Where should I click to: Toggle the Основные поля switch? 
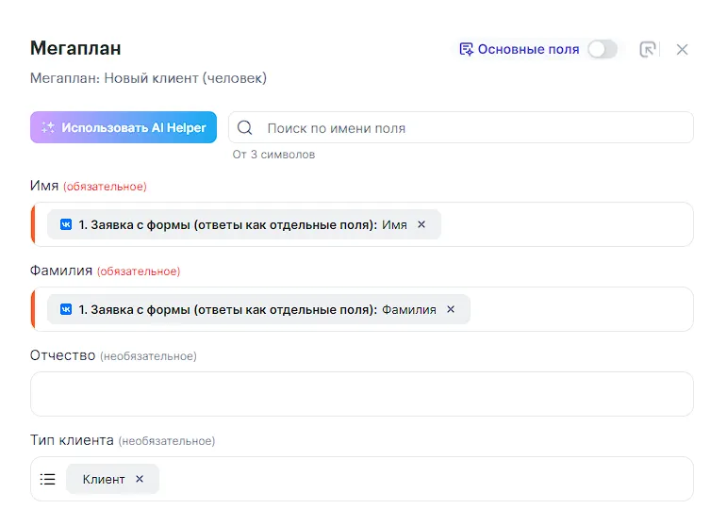[x=603, y=49]
